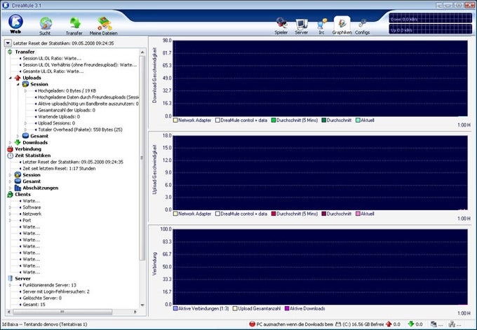Open the Irc chat icon

tap(321, 26)
